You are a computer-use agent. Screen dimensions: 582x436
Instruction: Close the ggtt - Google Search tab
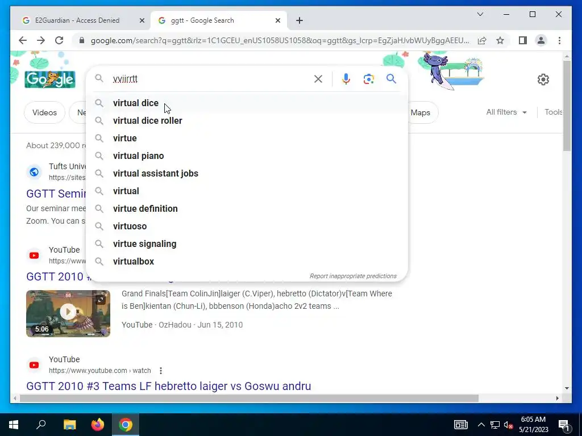(x=277, y=21)
